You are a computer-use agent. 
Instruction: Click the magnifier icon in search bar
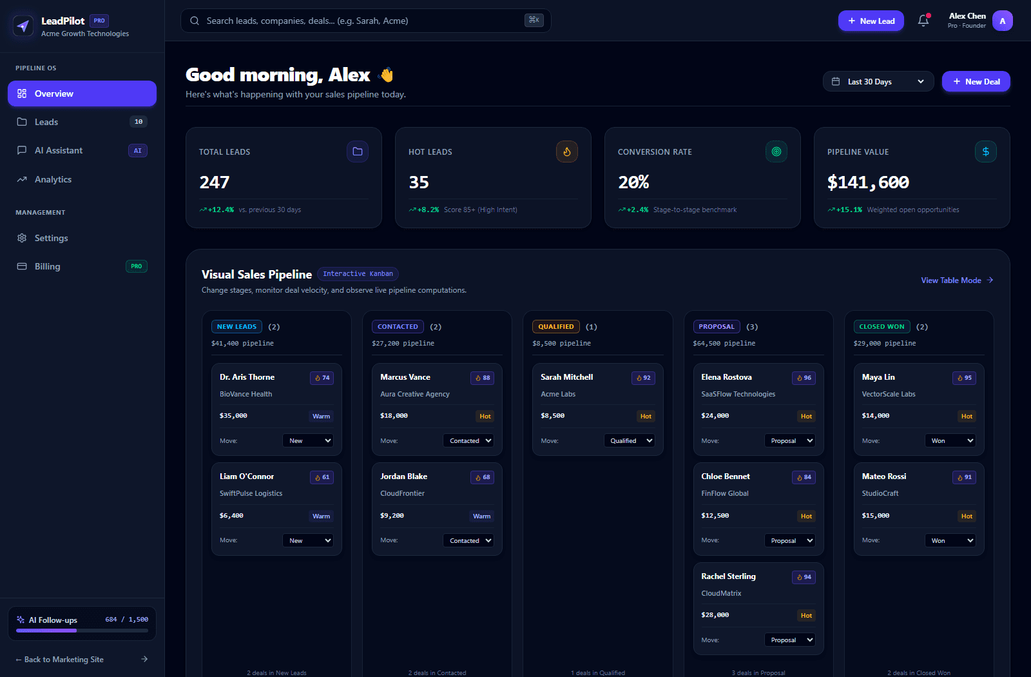(195, 21)
